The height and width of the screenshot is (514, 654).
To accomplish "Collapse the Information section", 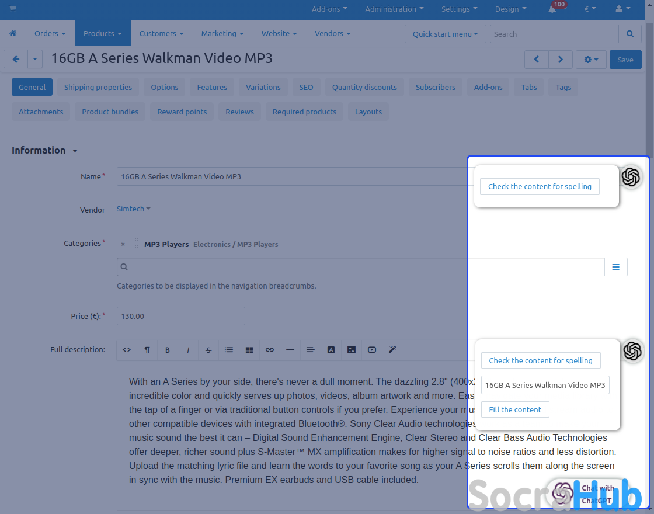I will [44, 150].
